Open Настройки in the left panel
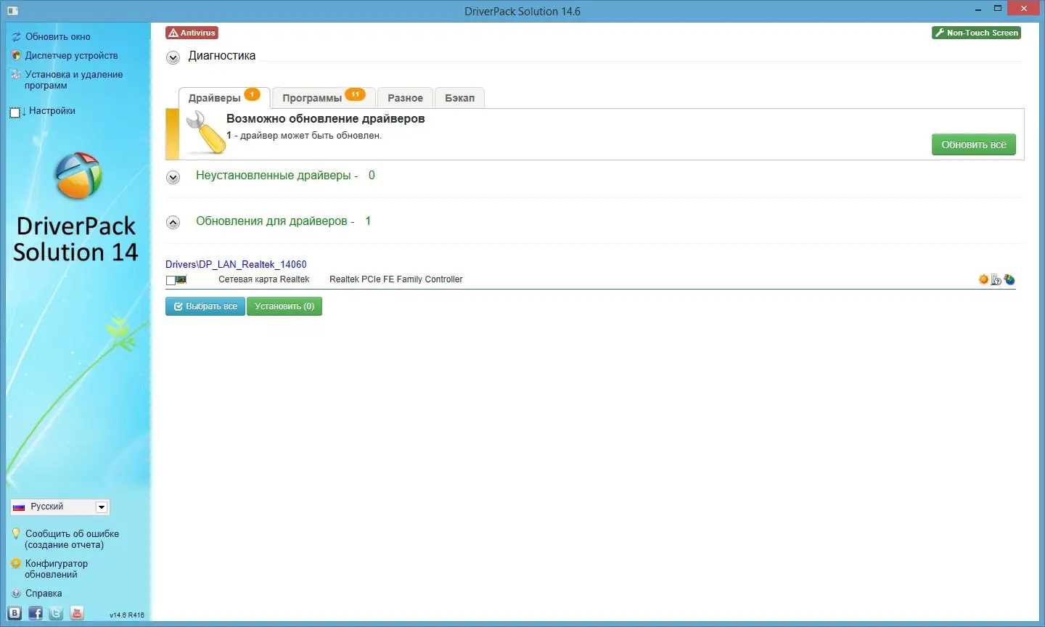This screenshot has height=627, width=1045. 52,110
